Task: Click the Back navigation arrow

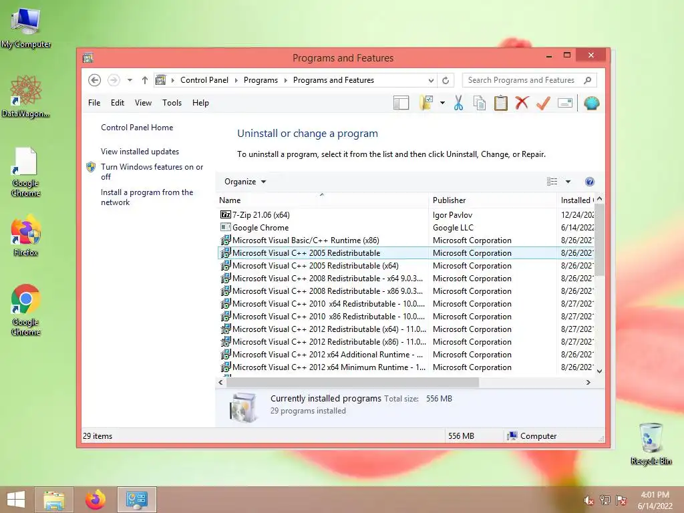Action: pyautogui.click(x=94, y=80)
